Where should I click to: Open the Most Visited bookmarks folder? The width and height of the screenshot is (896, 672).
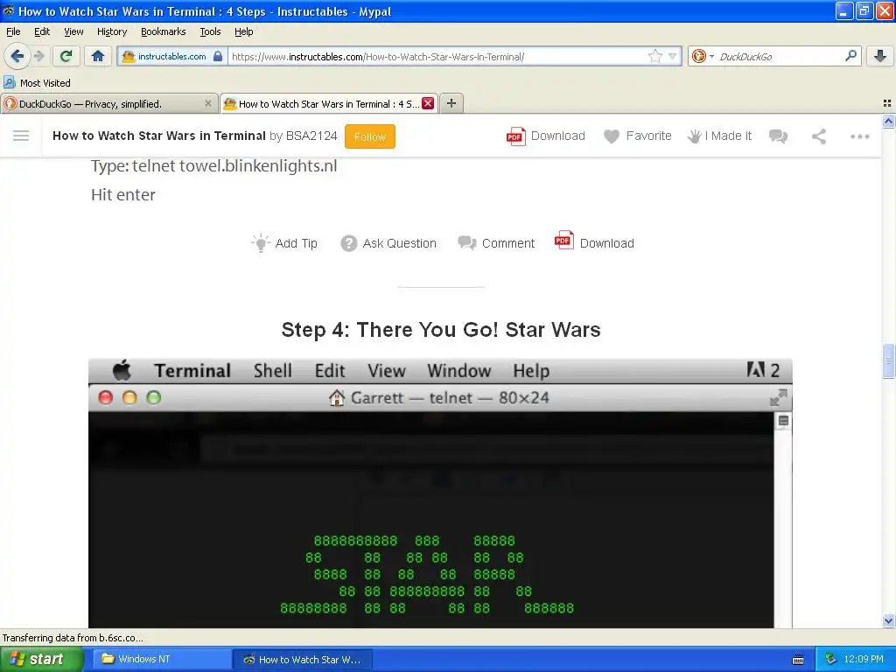(x=37, y=83)
